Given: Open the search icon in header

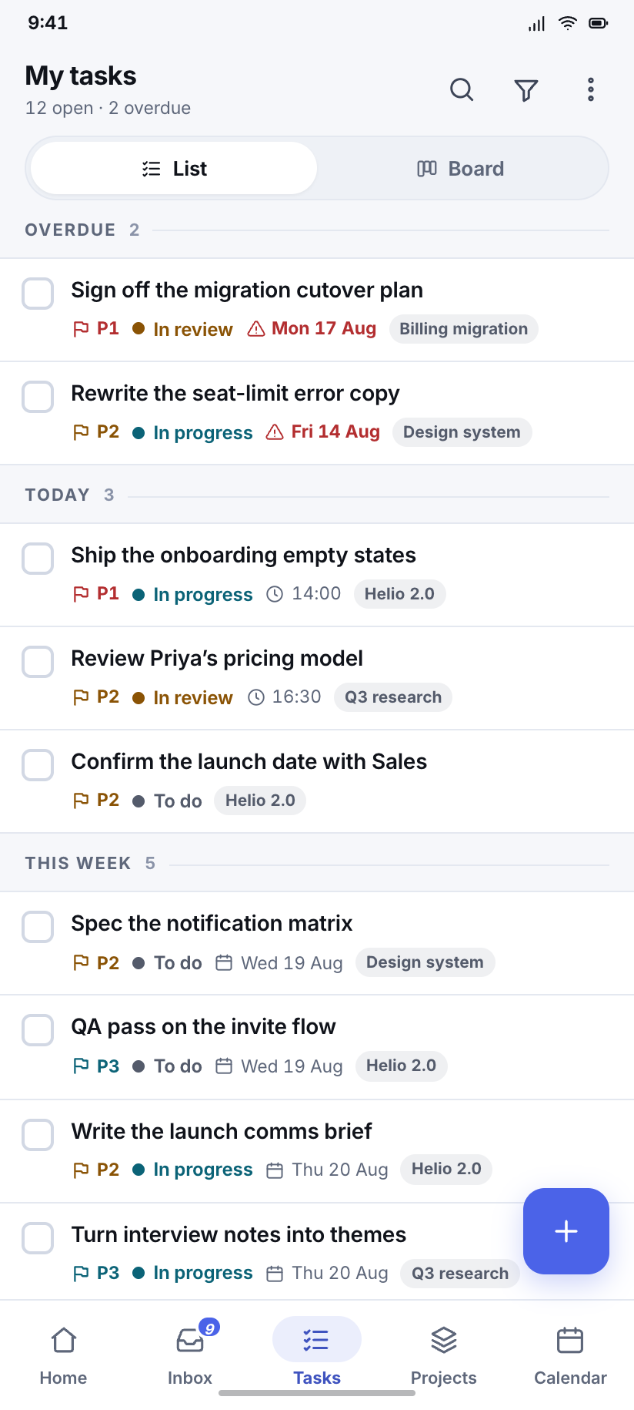Looking at the screenshot, I should pyautogui.click(x=462, y=90).
